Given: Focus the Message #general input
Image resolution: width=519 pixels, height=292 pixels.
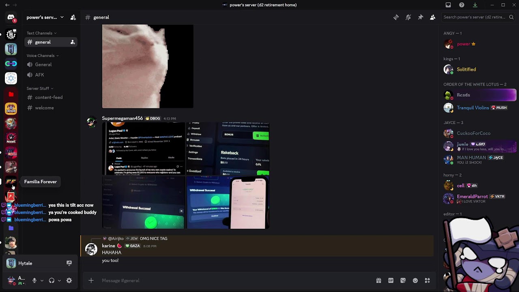Looking at the screenshot, I should (x=235, y=280).
